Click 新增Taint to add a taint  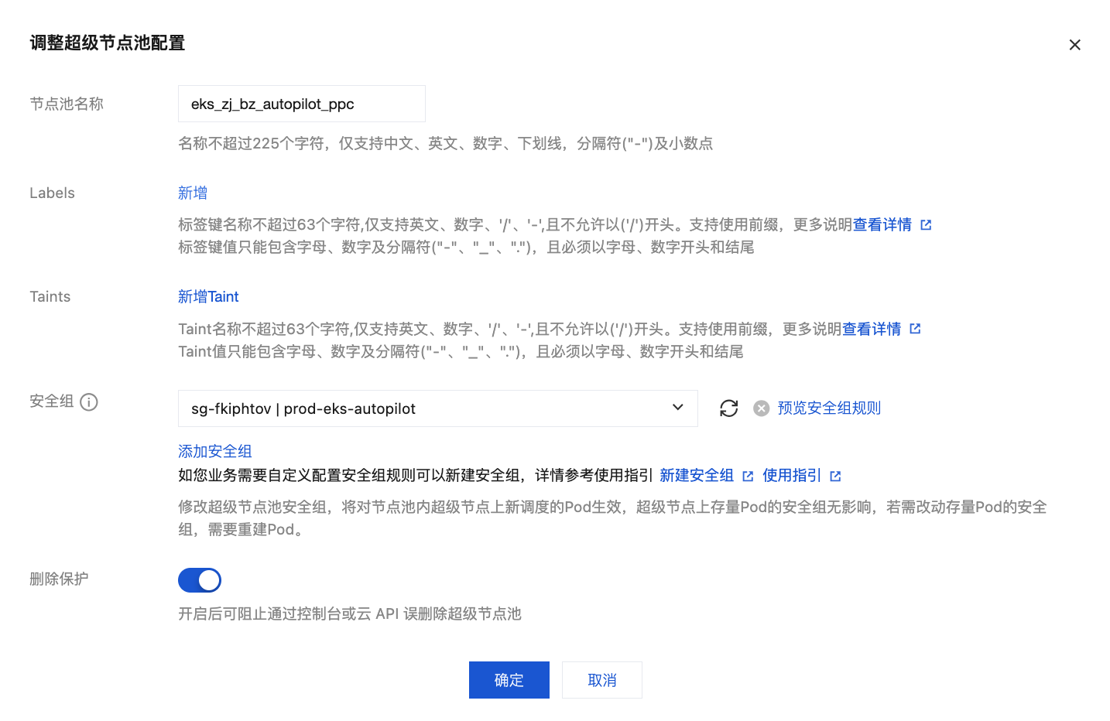[x=208, y=296]
